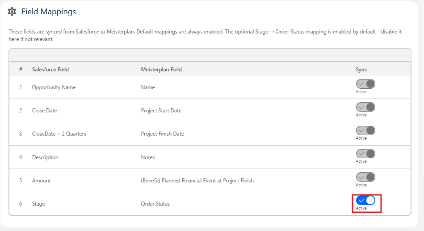Click the Field Mappings gear icon
Image resolution: width=424 pixels, height=231 pixels.
[x=12, y=12]
